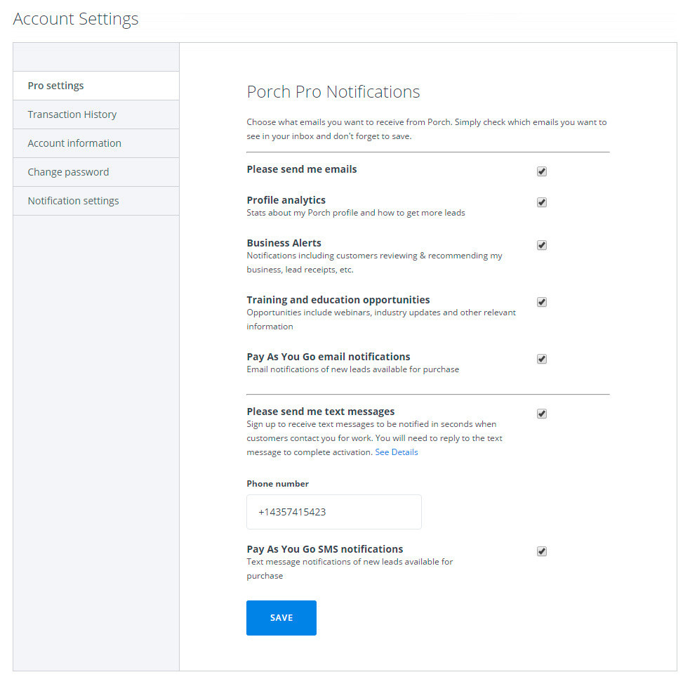Click 'Email notifications of new leads' description
Viewport: 690px width, 684px height.
tap(352, 369)
